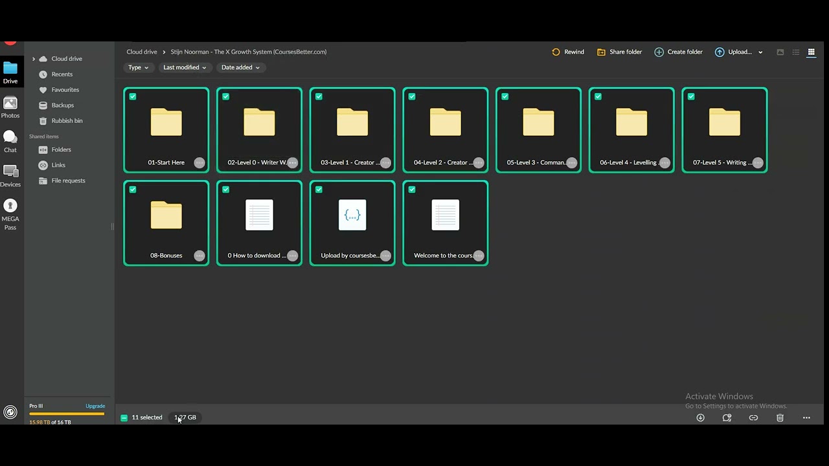Click the Share folder button

620,52
